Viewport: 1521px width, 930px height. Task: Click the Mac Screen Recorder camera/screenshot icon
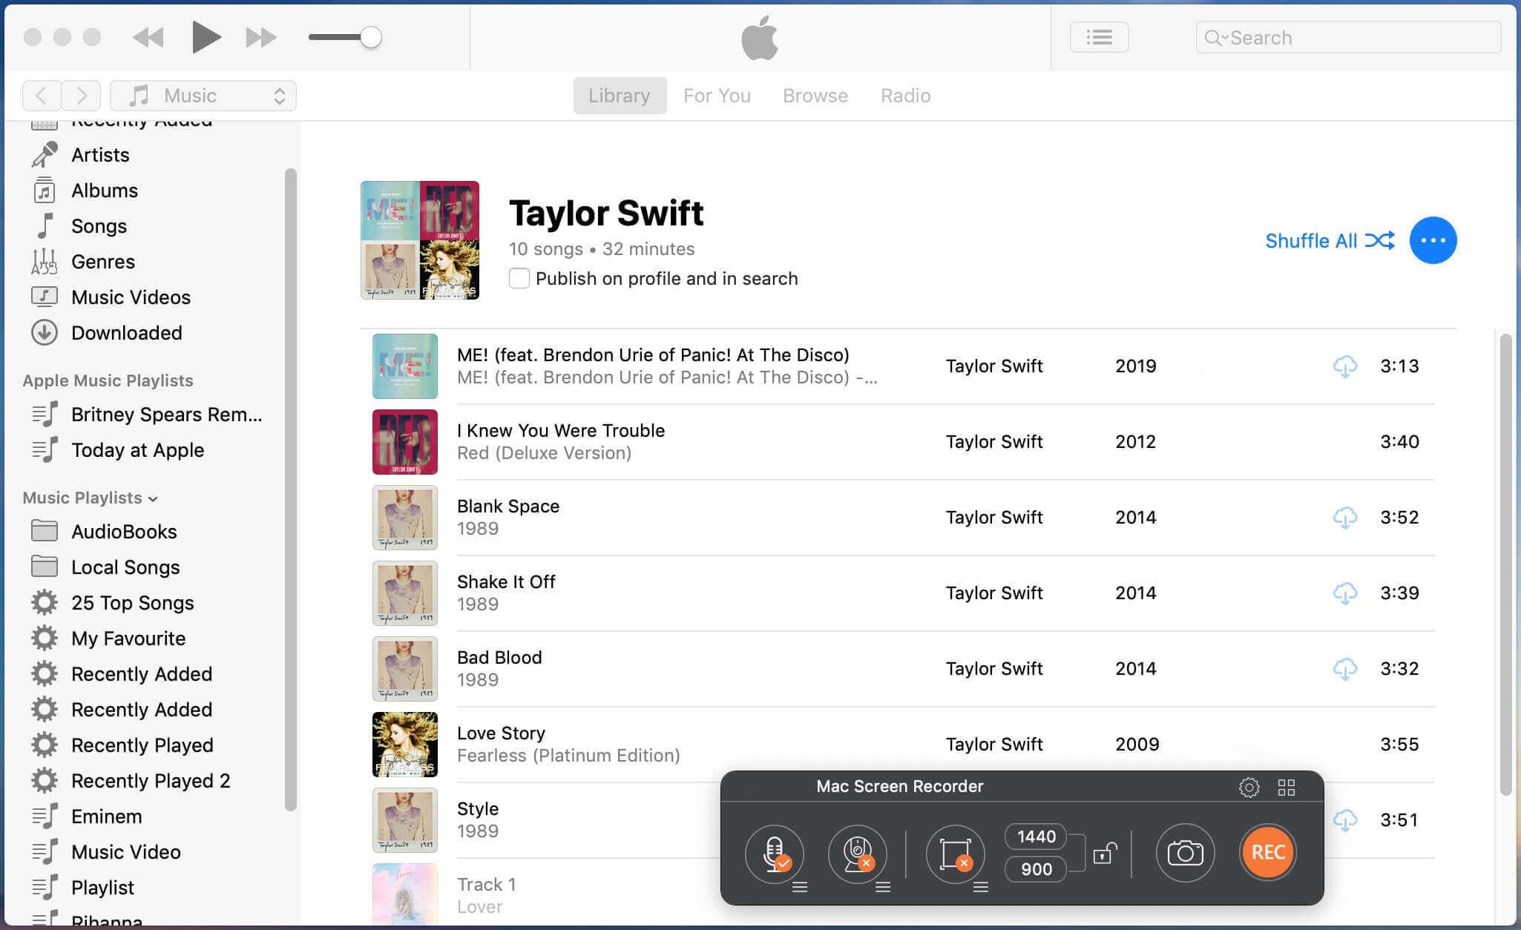tap(1184, 851)
